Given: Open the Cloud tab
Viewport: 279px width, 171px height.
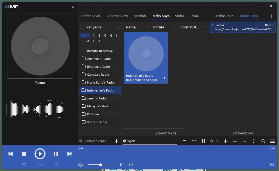Looking at the screenshot, I should point(194,16).
